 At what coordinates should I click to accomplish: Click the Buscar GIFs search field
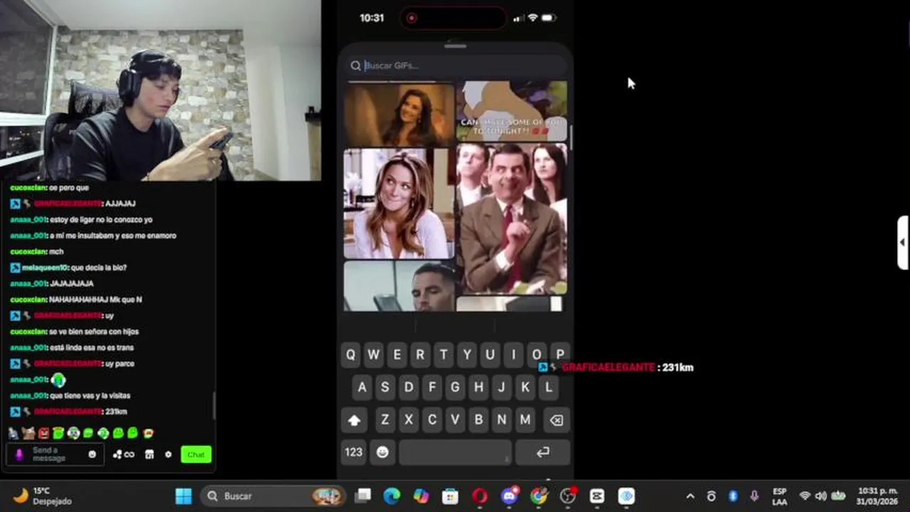pos(456,65)
